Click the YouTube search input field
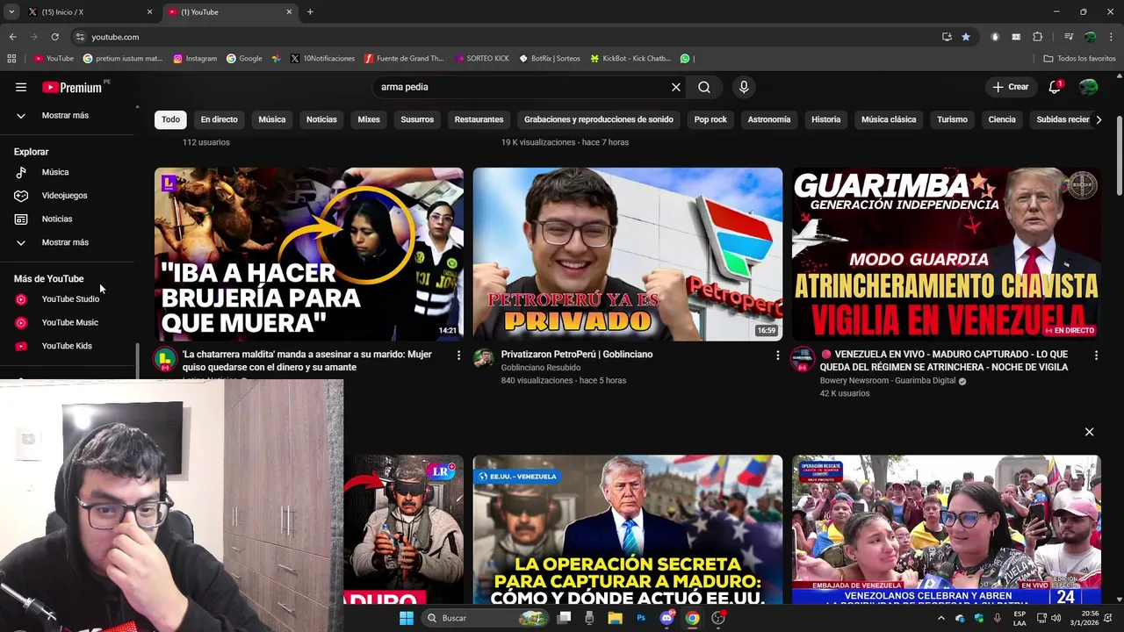 click(x=522, y=87)
